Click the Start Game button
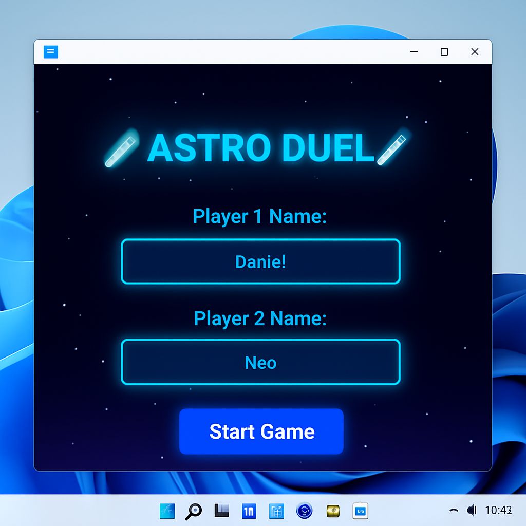The height and width of the screenshot is (526, 526). (261, 431)
